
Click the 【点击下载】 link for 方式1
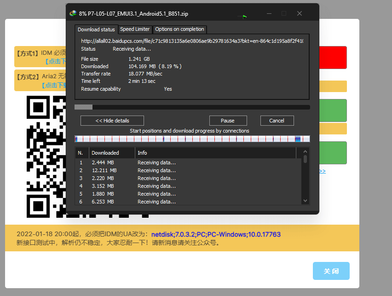55,61
